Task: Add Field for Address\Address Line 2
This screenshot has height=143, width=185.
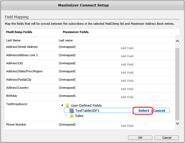Action: click(127, 56)
